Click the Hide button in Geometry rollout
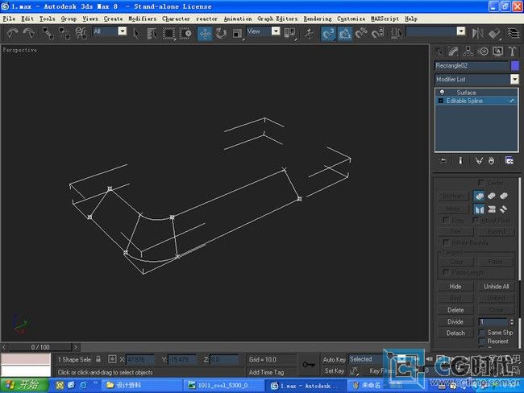Image resolution: width=524 pixels, height=393 pixels. 455,287
